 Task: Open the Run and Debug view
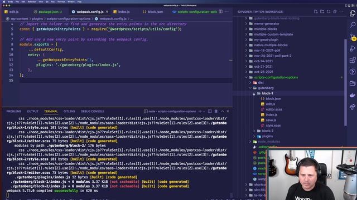pyautogui.click(x=353, y=48)
